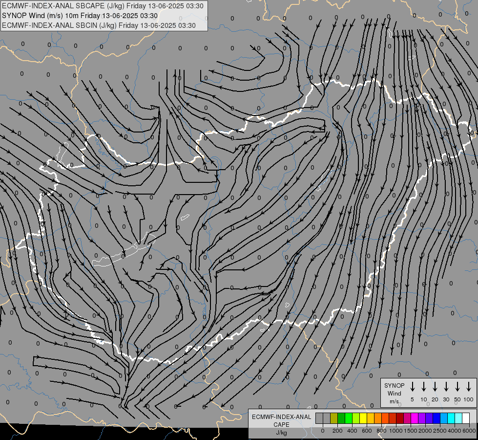
Task: Click the pale cyan swatch next to white
Action: click(459, 418)
